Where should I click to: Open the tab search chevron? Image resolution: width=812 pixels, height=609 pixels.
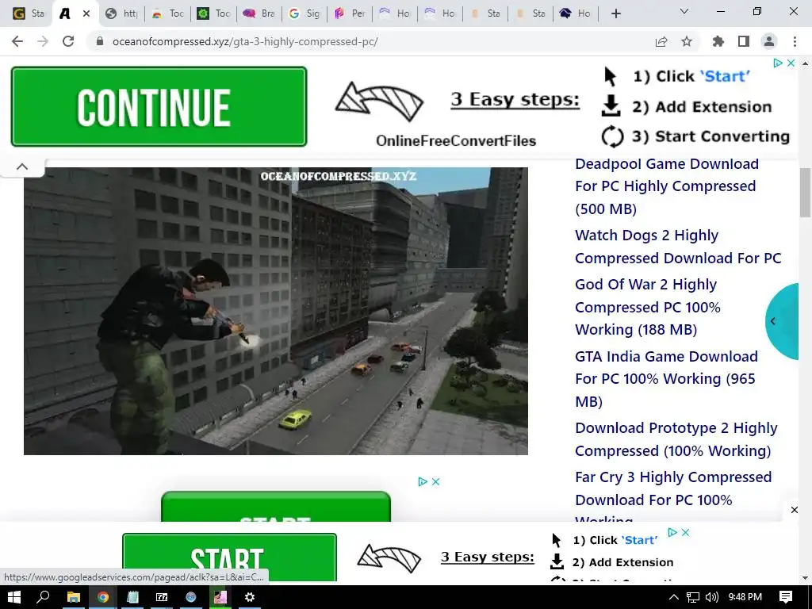[684, 11]
